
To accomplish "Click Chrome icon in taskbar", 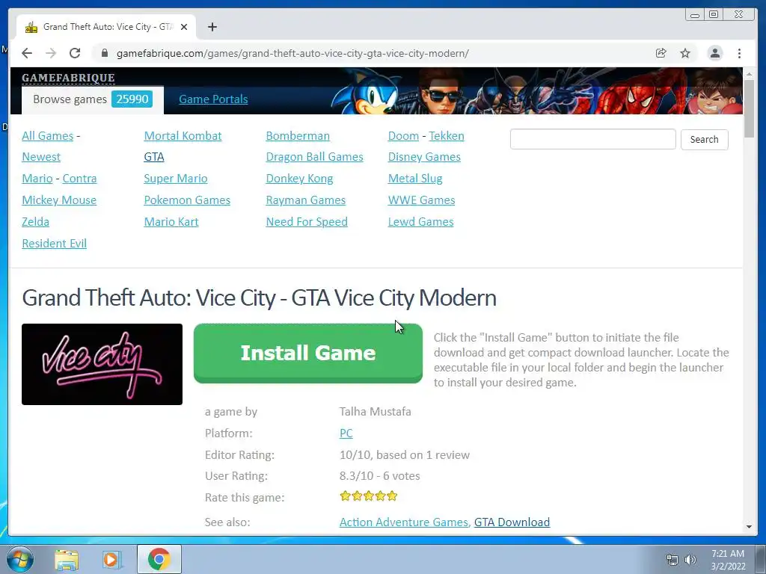I will tap(159, 559).
